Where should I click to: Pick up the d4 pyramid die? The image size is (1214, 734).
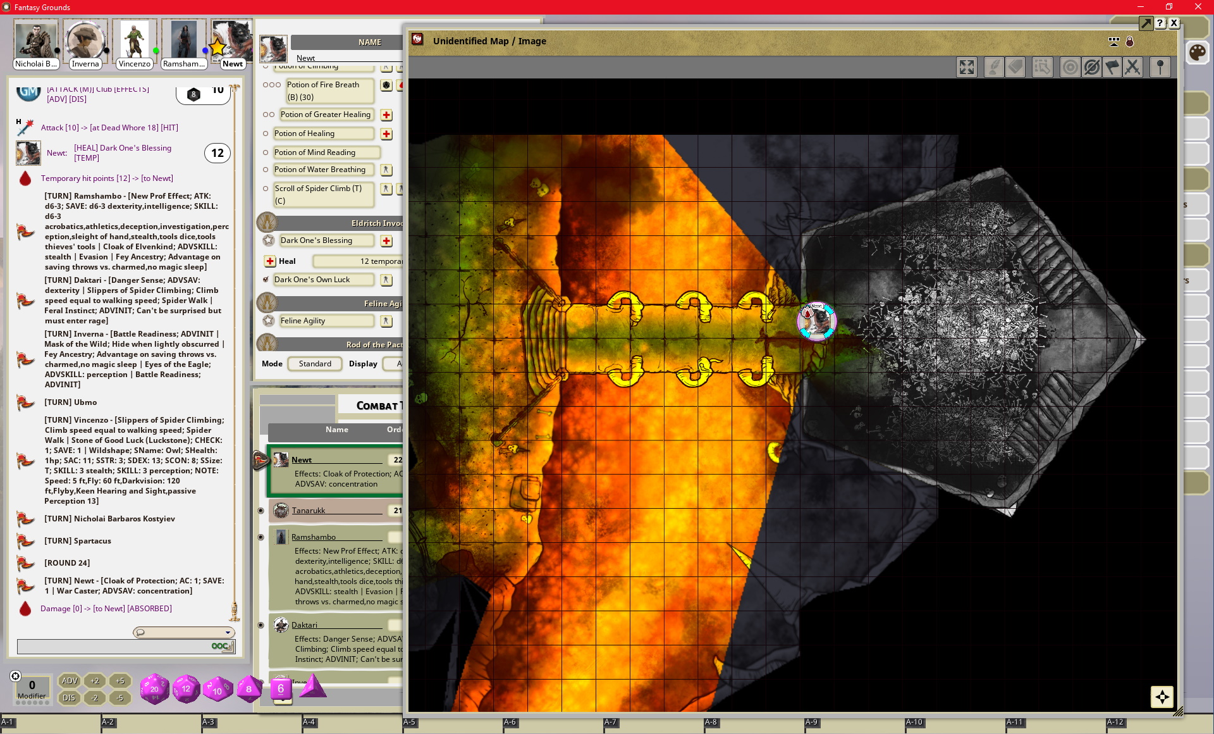312,687
